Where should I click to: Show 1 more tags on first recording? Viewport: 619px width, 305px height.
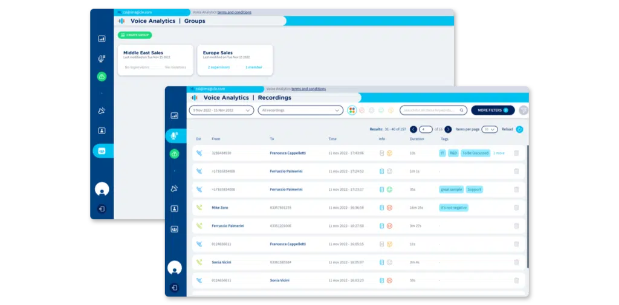click(x=499, y=153)
